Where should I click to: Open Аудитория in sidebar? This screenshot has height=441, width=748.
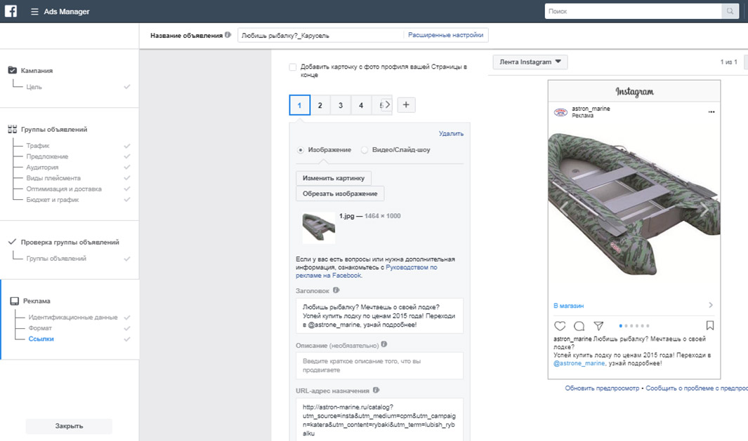pos(42,167)
